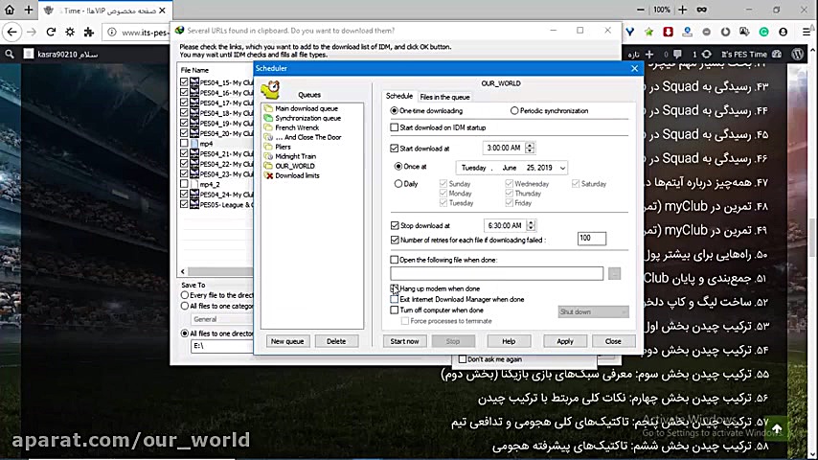Select the OUR_WORLD queue
818x460 pixels.
coord(295,166)
